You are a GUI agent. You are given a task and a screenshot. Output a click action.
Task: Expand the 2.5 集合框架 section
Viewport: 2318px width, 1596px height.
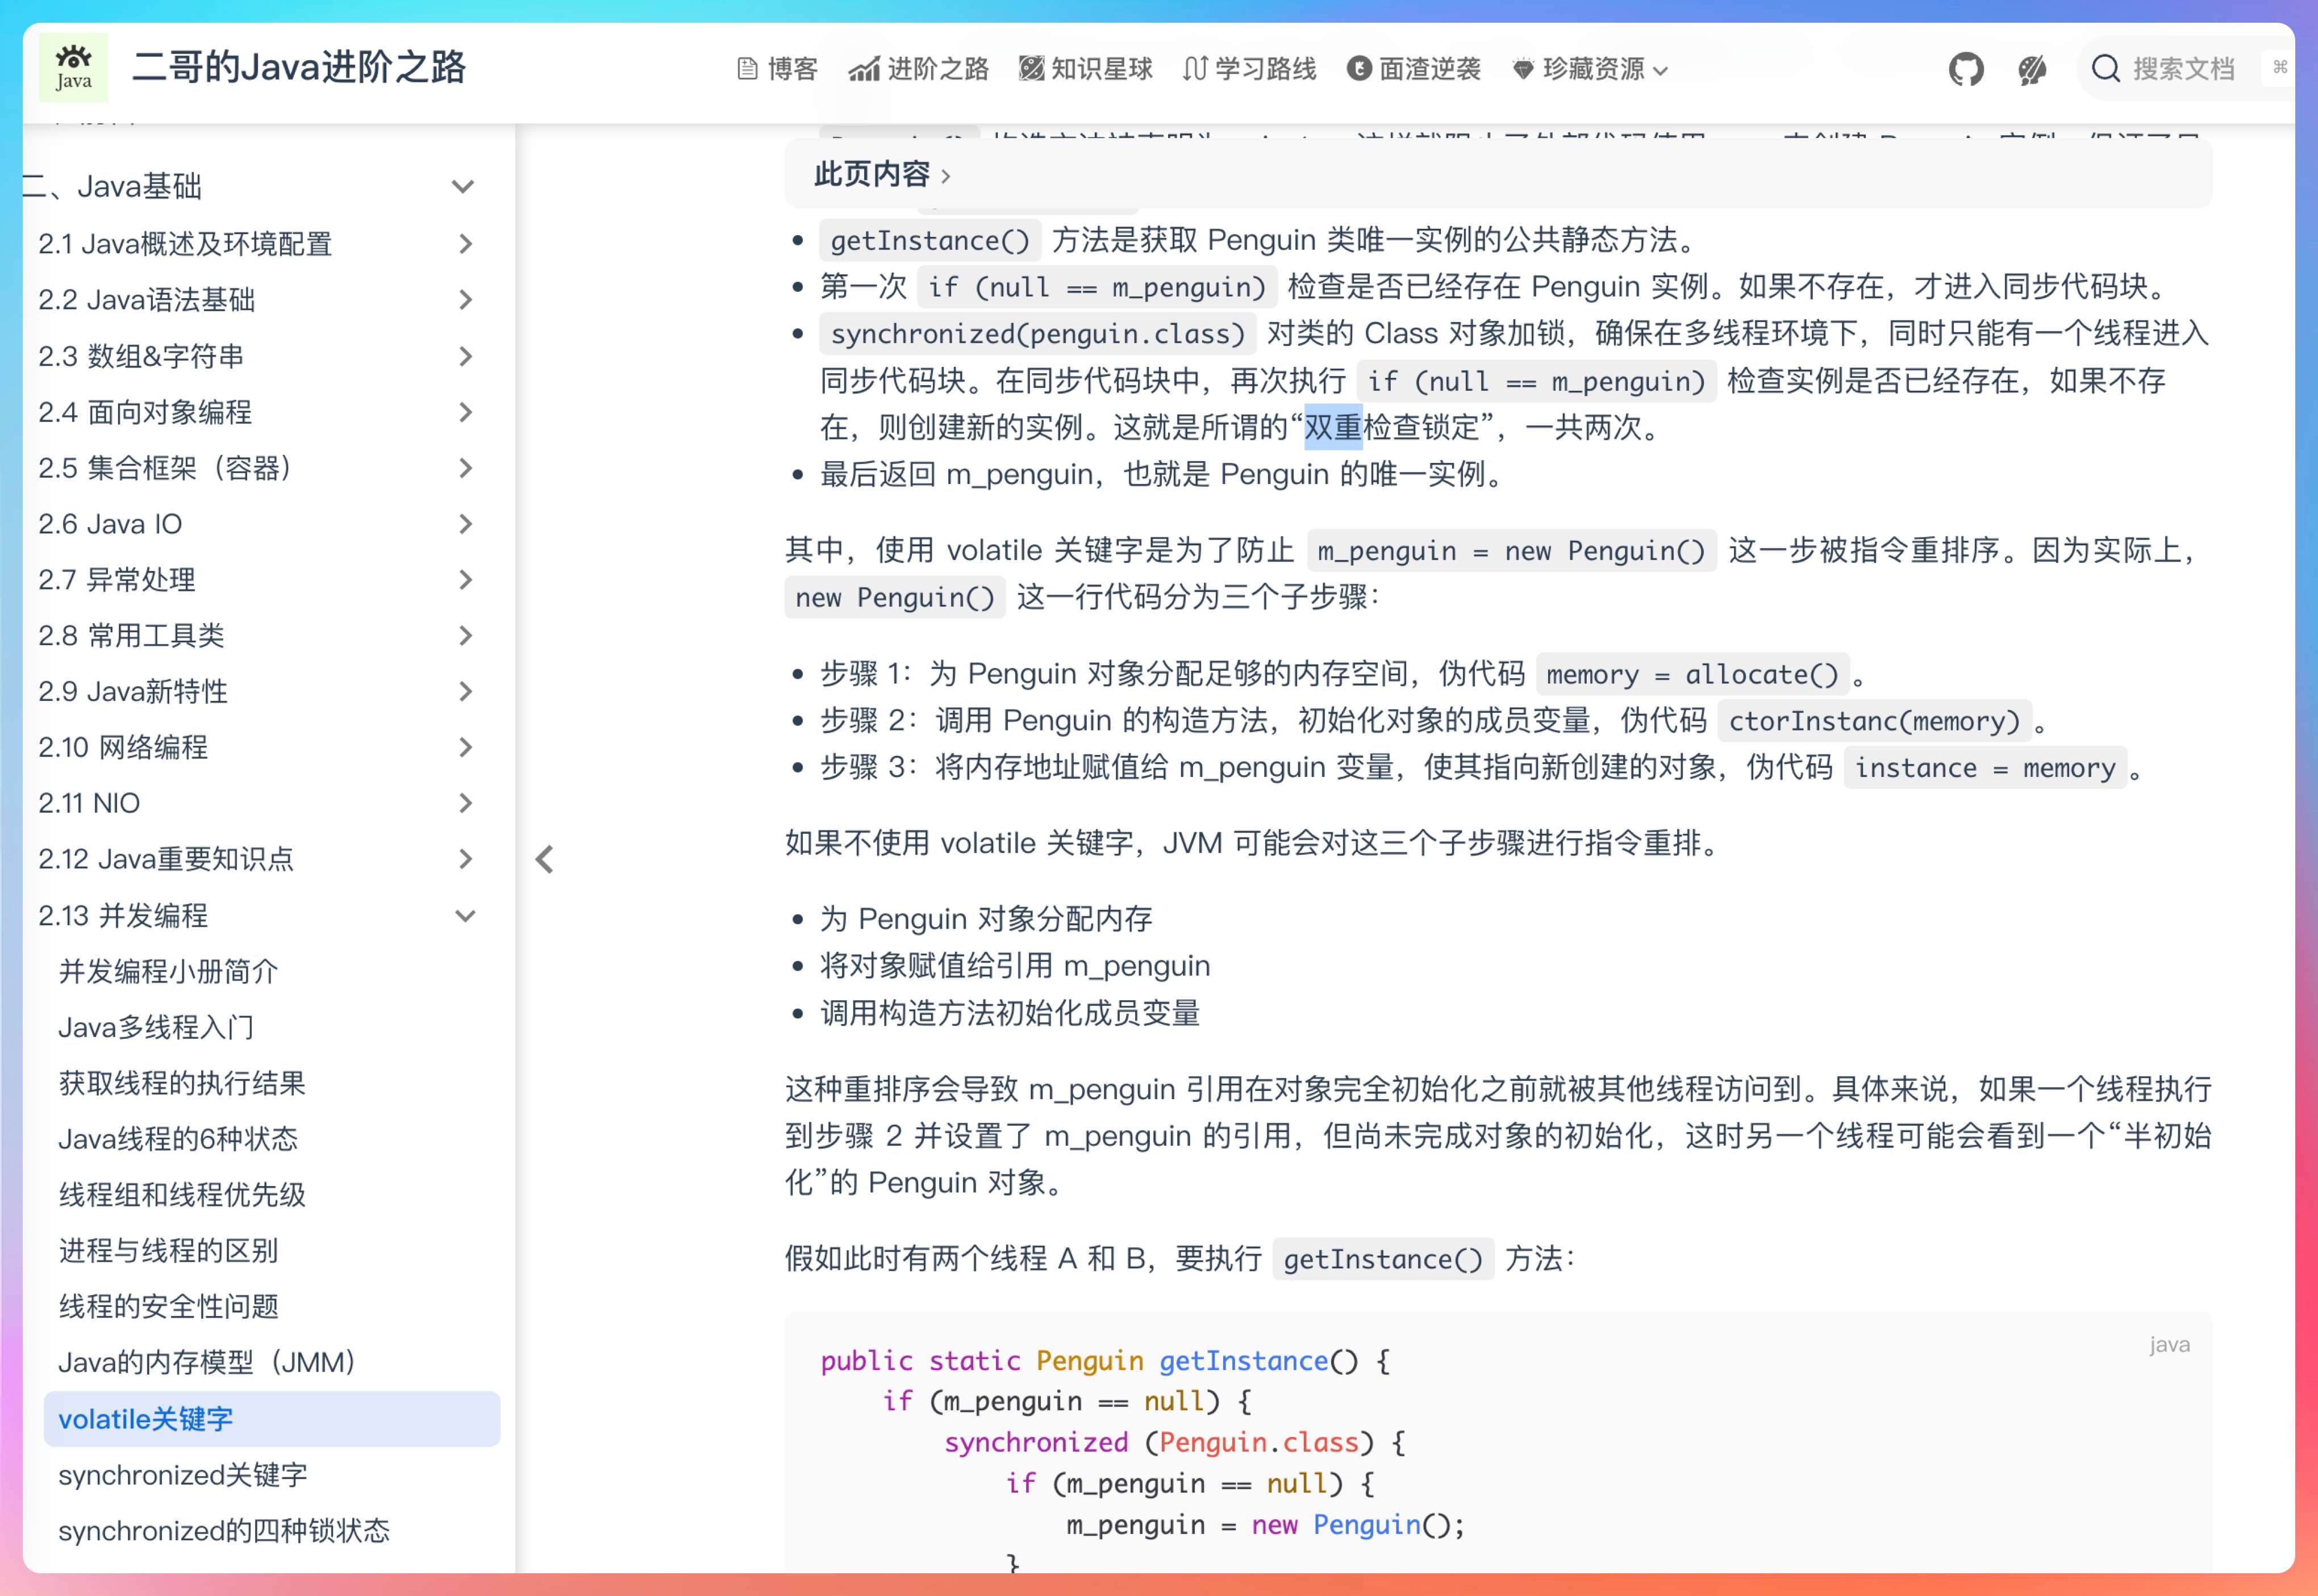tap(465, 468)
